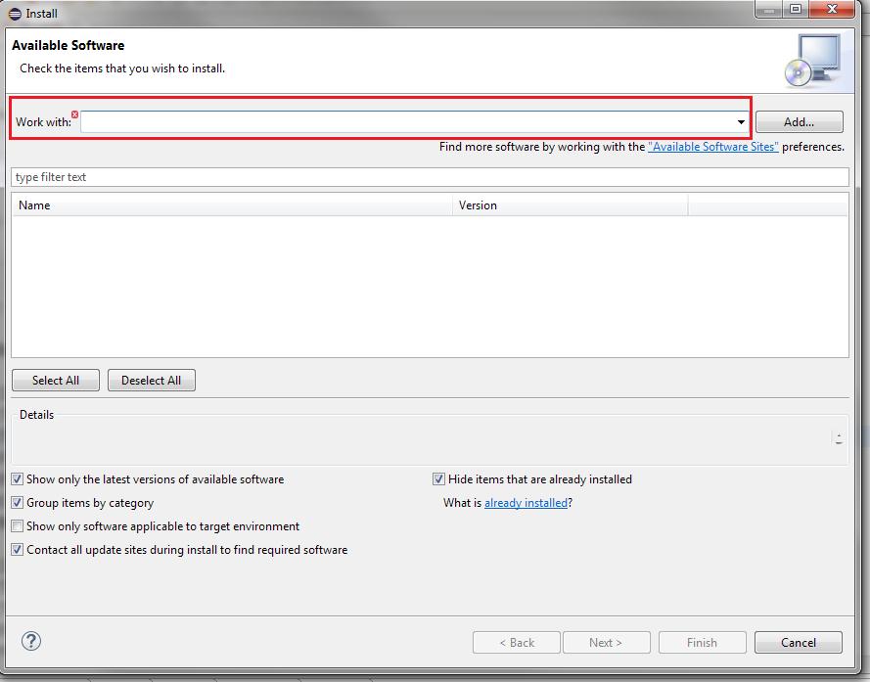
Task: Toggle Group items by category checkbox
Action: click(x=18, y=503)
